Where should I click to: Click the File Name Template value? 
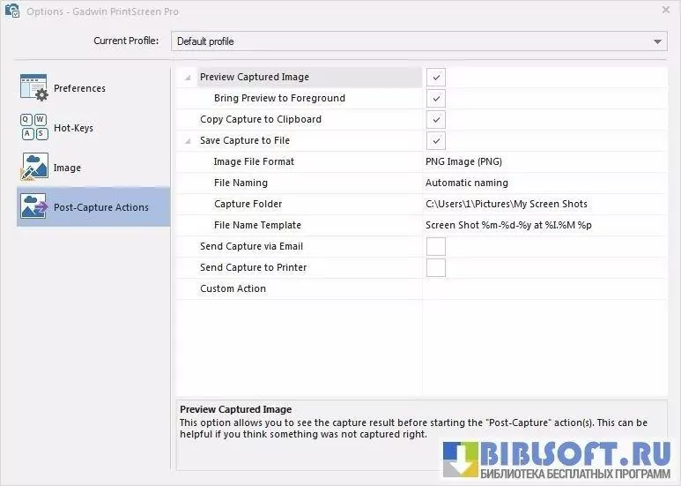(508, 226)
